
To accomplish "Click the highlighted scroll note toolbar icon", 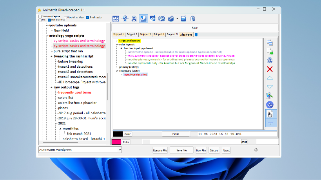I will (143, 19).
